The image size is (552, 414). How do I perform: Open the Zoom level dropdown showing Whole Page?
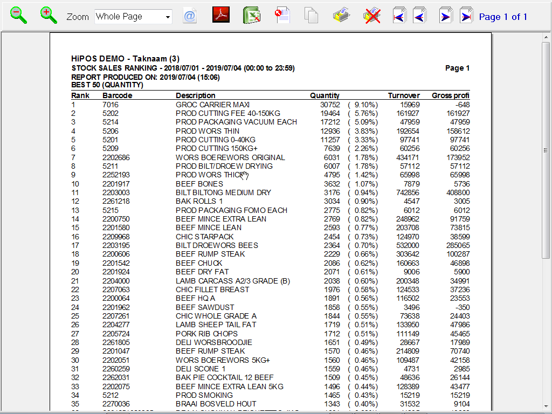pos(133,17)
